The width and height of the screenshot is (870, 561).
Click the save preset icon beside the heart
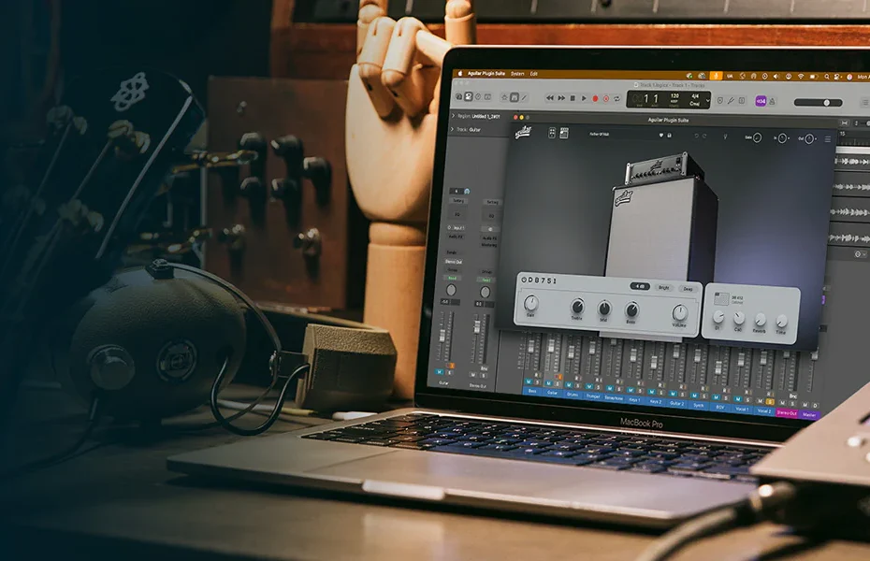[670, 136]
